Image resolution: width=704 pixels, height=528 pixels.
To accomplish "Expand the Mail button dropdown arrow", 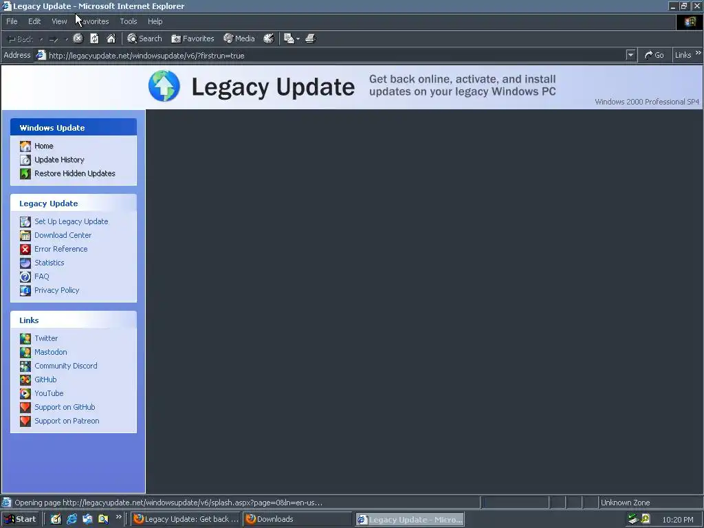I will tap(298, 39).
